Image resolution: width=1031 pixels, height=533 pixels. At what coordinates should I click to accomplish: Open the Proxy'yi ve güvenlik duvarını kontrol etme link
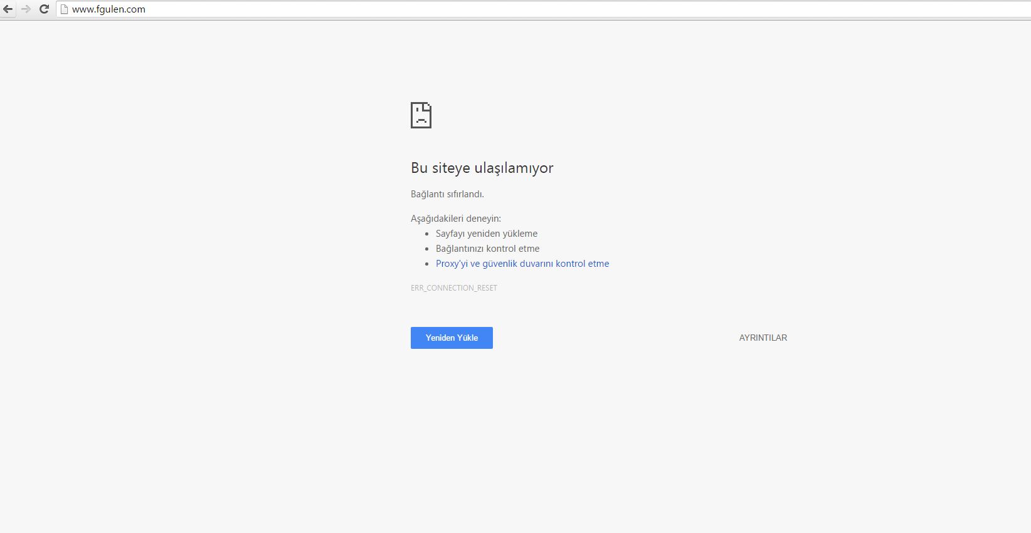522,264
